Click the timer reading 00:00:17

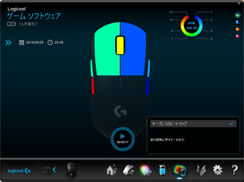click(123, 142)
